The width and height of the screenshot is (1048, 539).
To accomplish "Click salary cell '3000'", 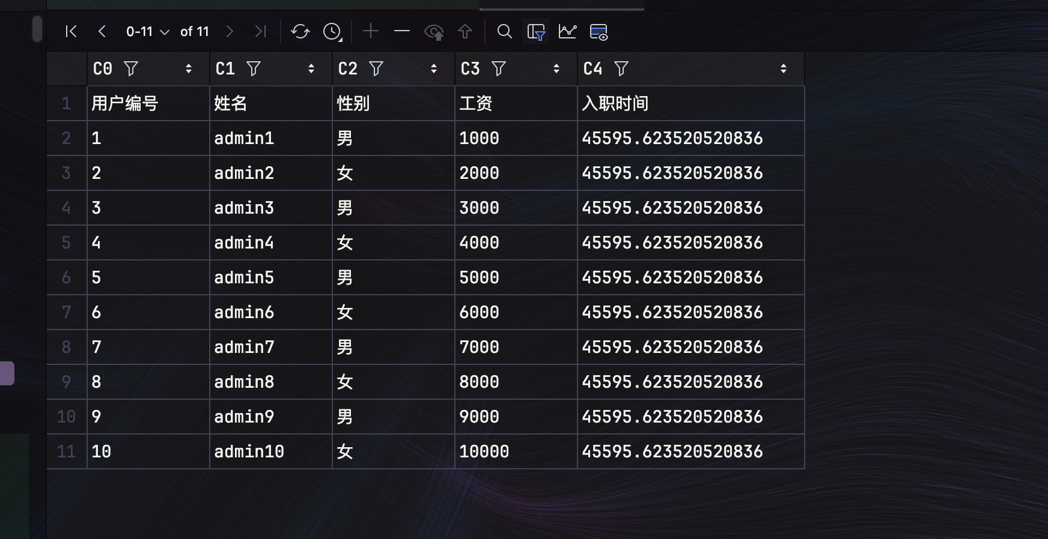I will pos(516,208).
